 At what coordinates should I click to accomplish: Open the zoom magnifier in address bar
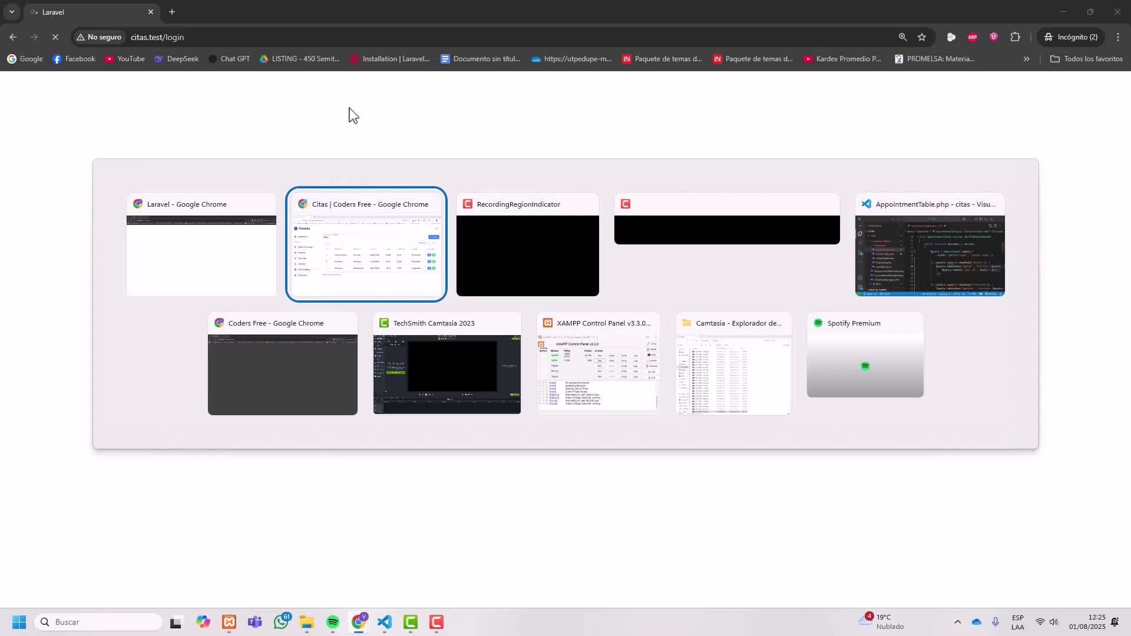(x=902, y=37)
